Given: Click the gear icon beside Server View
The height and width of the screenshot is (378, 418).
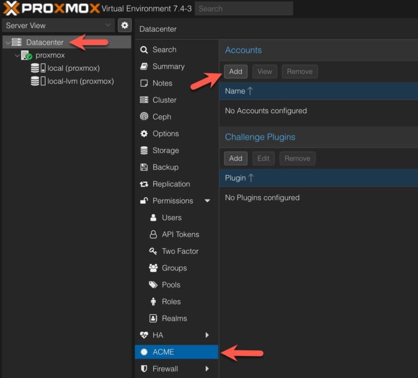Looking at the screenshot, I should point(124,25).
